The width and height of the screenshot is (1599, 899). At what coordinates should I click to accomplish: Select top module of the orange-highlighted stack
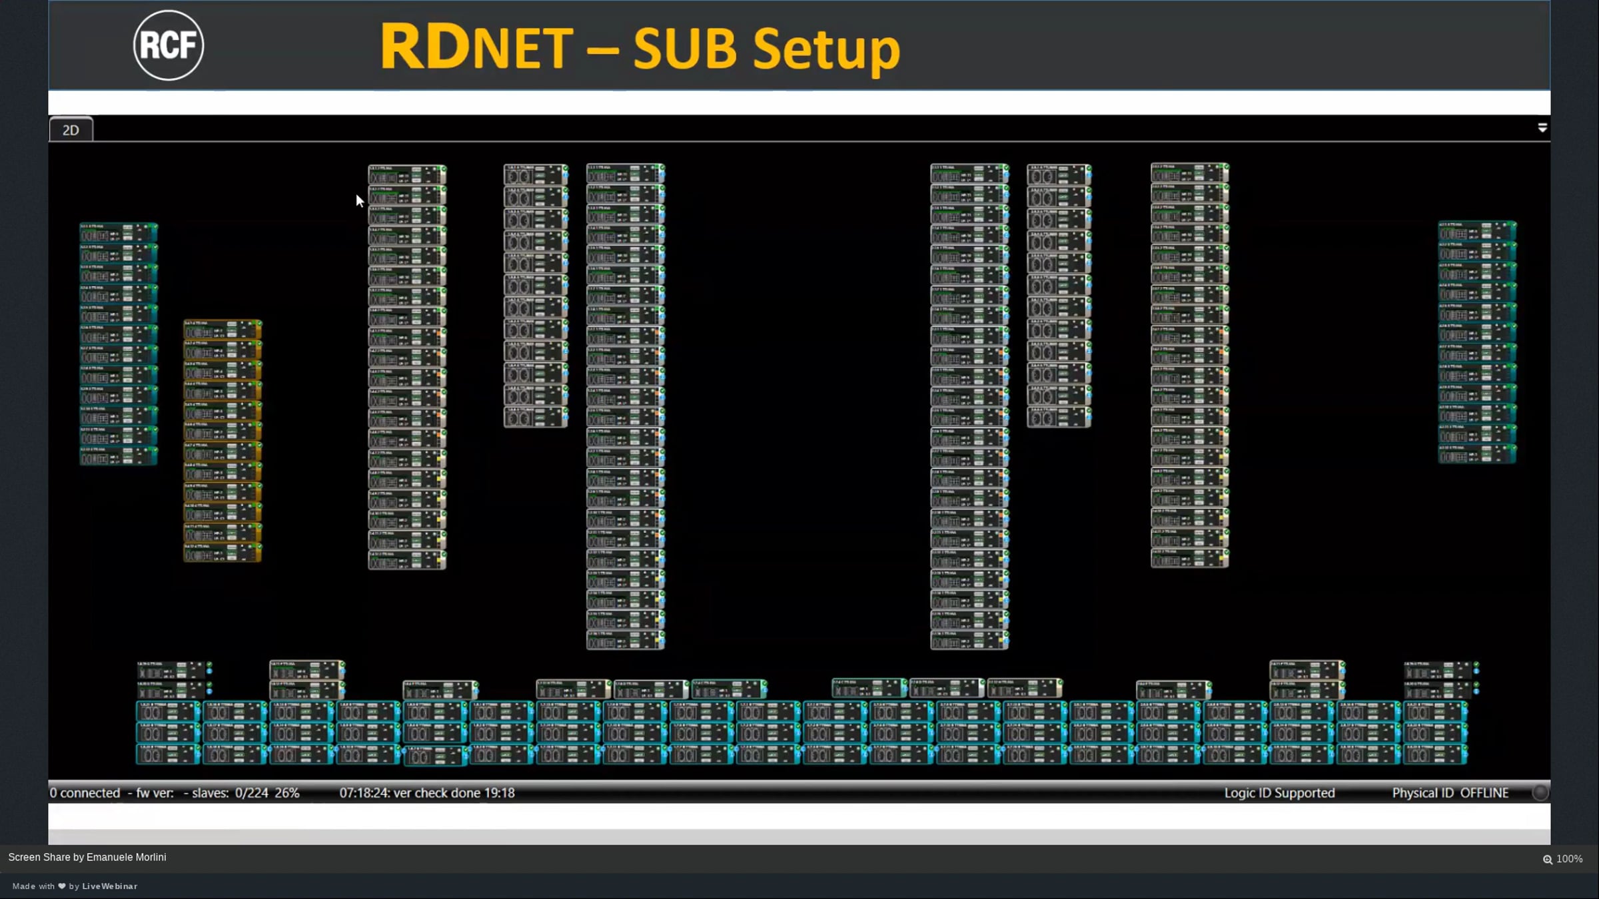222,330
